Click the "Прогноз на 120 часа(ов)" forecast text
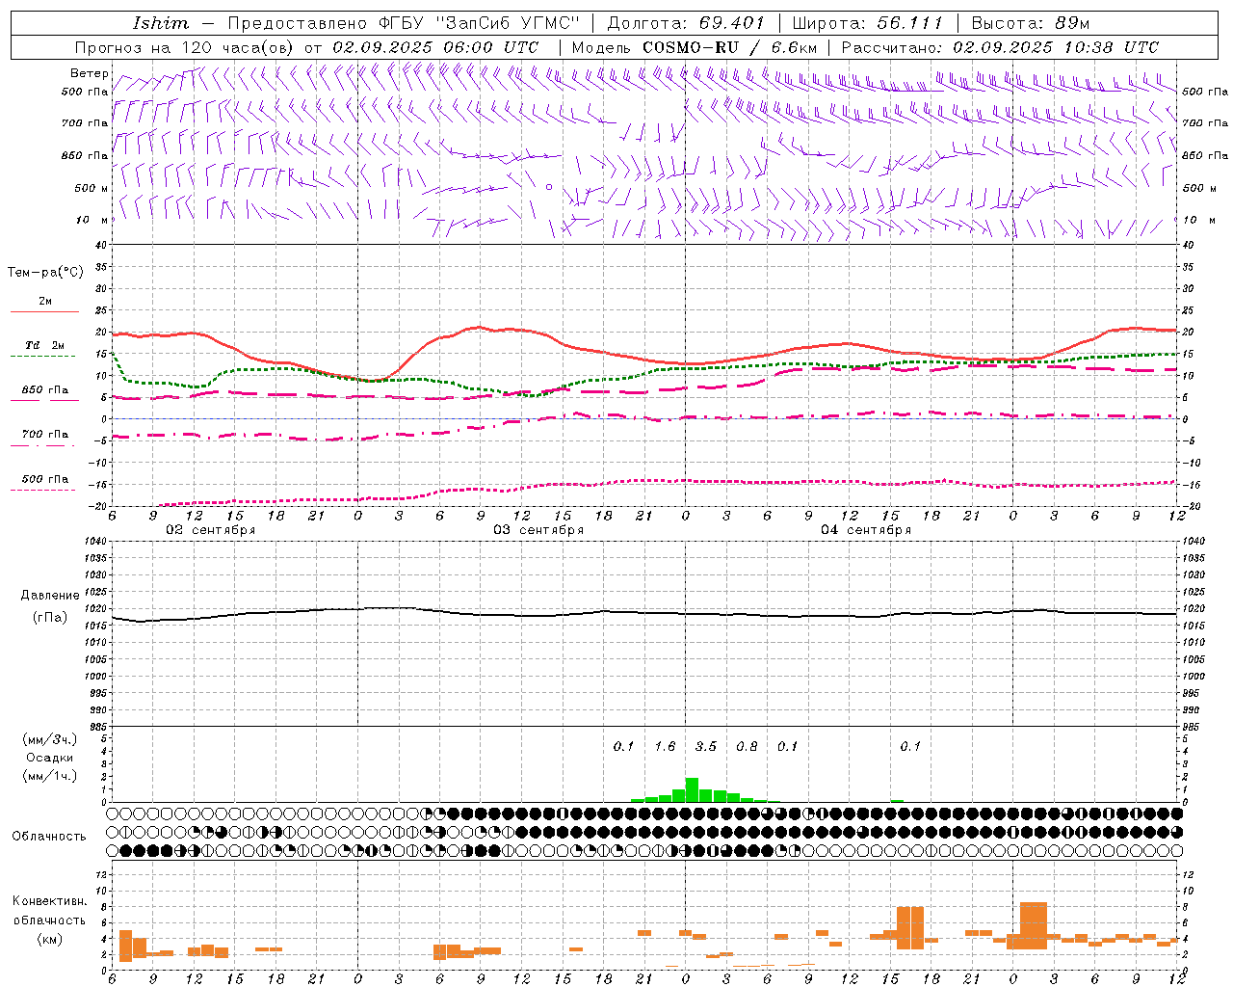The width and height of the screenshot is (1233, 987). [187, 47]
